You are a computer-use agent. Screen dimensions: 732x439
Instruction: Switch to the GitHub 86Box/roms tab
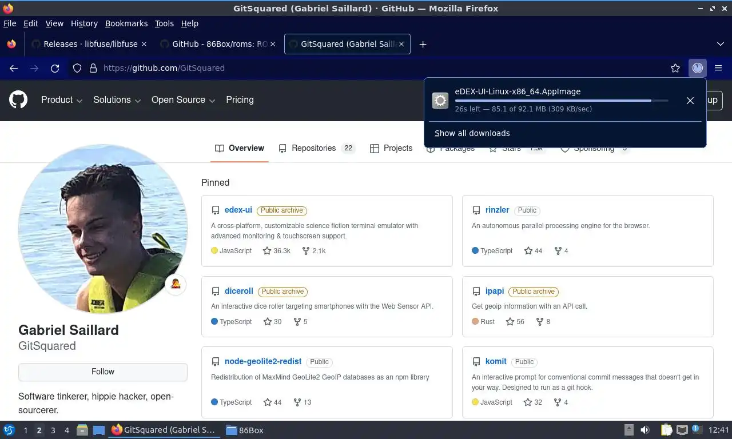217,44
